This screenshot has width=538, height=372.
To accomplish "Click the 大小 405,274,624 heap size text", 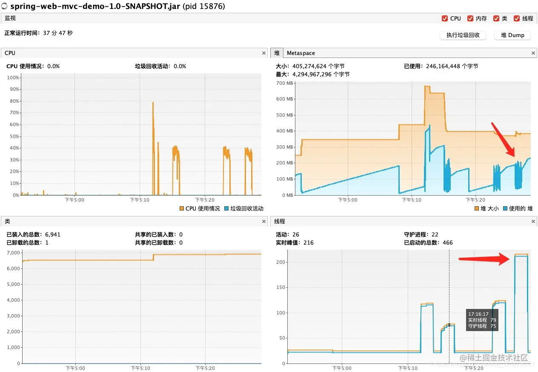I will [x=310, y=66].
